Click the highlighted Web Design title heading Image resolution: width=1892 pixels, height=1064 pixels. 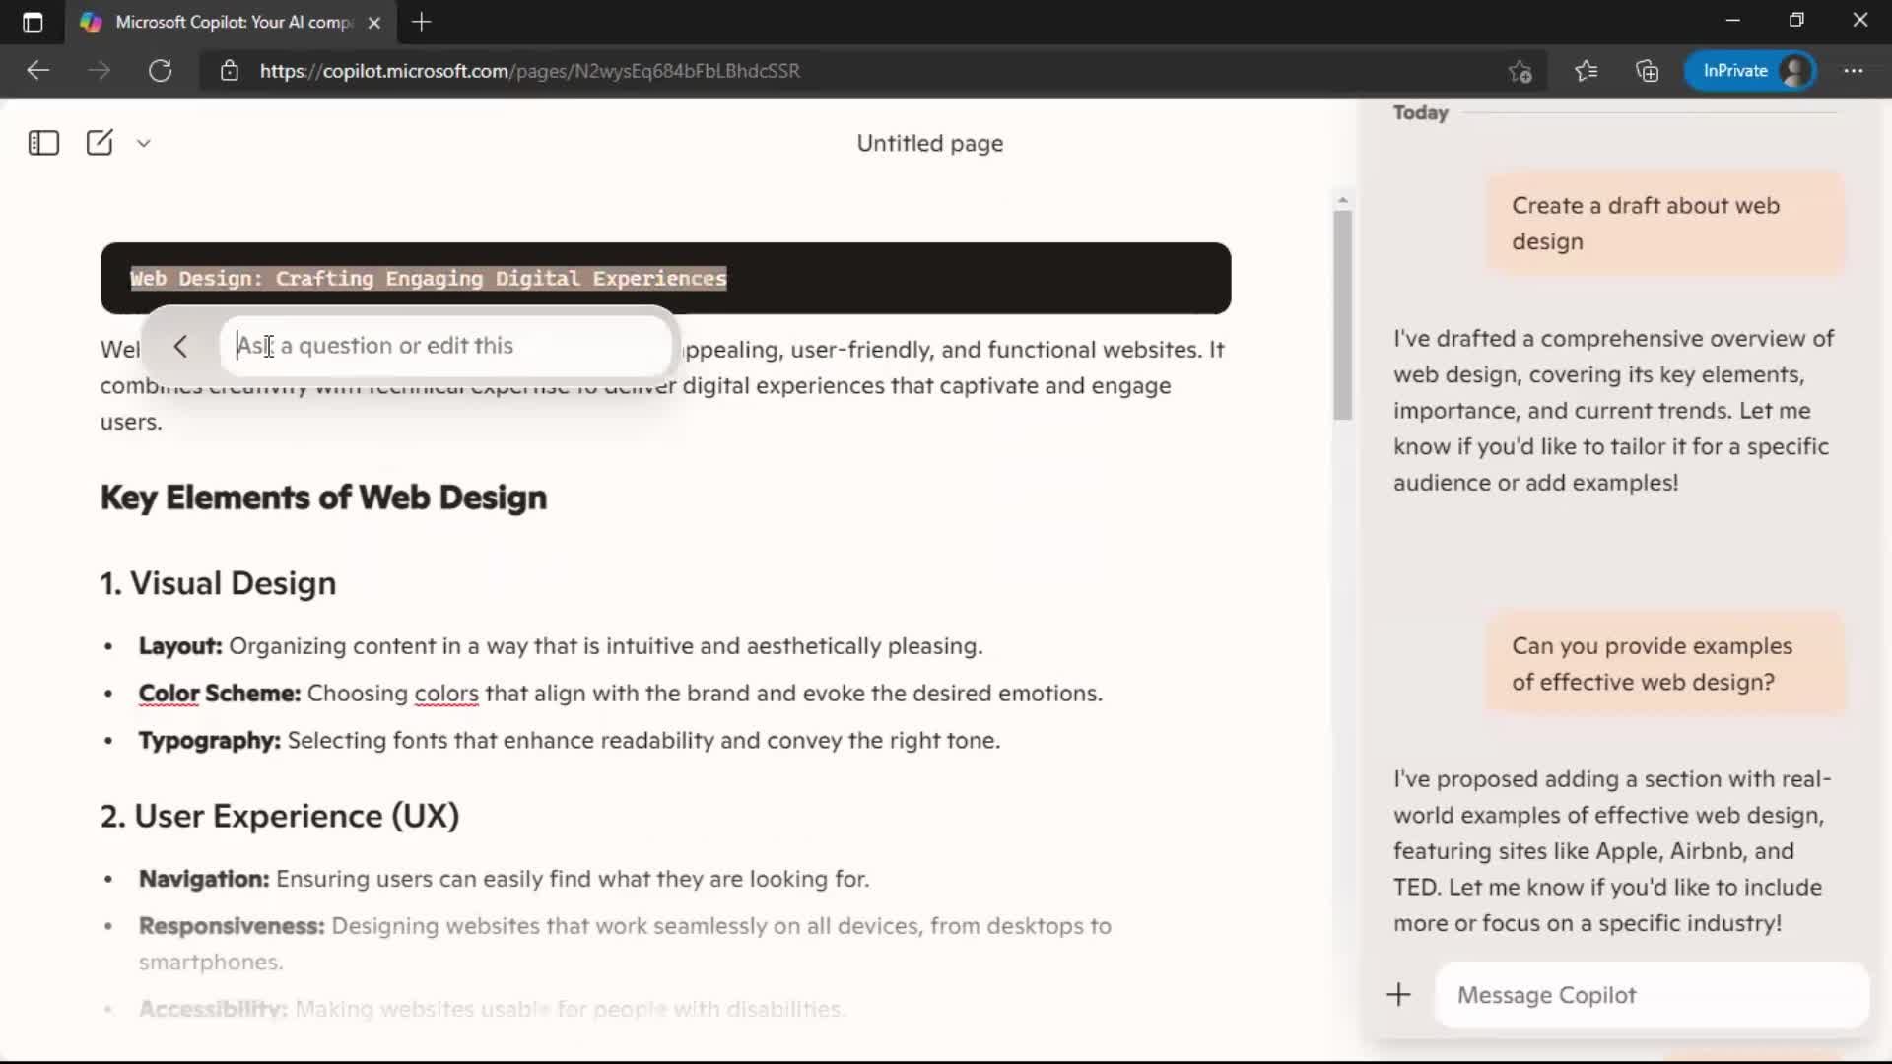(429, 279)
